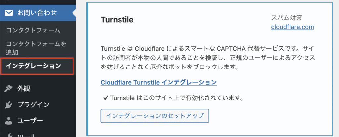Open the お問い合わせ menu label
This screenshot has width=339, height=137.
click(37, 13)
